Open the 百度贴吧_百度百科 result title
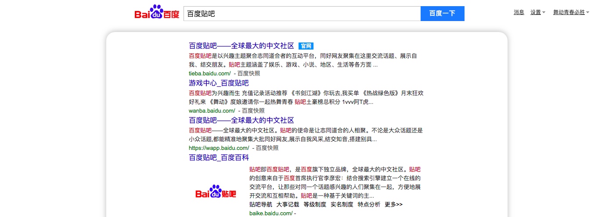The width and height of the screenshot is (598, 217). point(219,158)
